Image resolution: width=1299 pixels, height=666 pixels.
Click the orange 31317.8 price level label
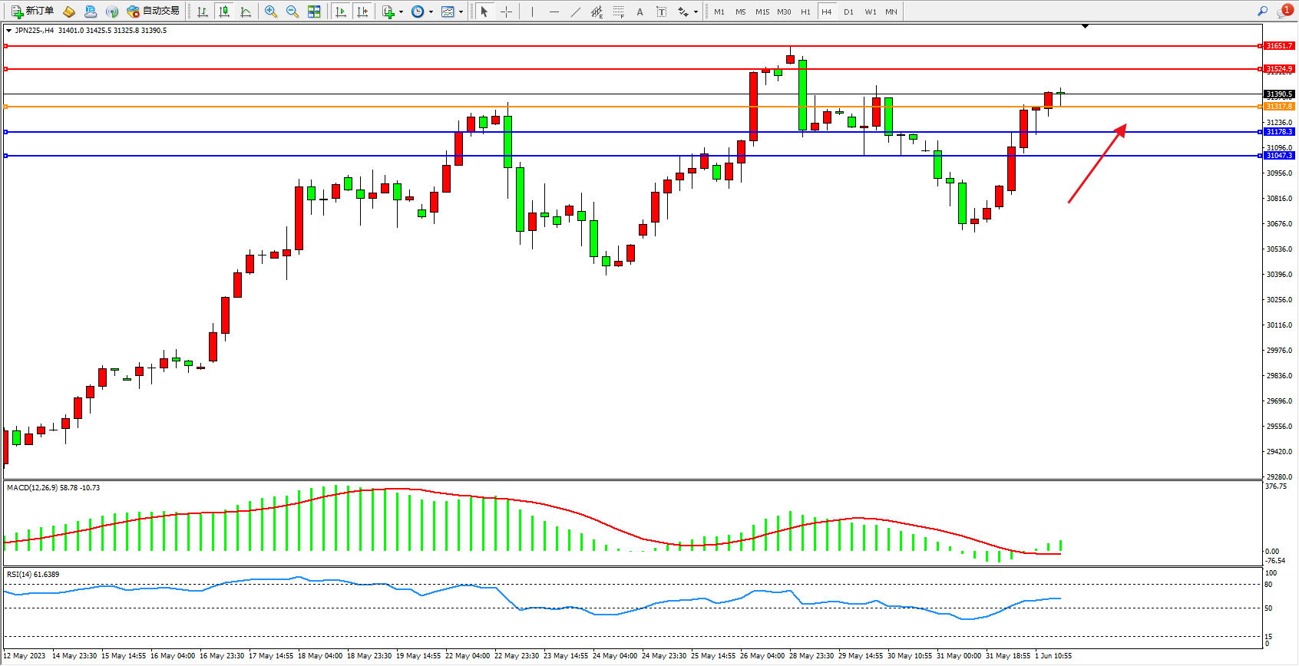point(1278,107)
